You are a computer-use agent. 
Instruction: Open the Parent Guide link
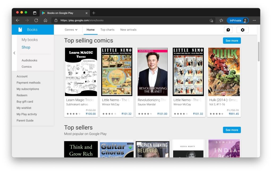pyautogui.click(x=25, y=120)
